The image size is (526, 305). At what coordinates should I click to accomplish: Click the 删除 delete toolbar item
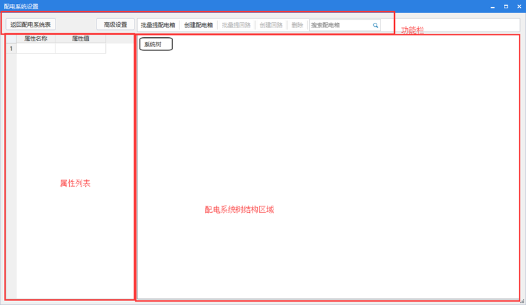(297, 25)
